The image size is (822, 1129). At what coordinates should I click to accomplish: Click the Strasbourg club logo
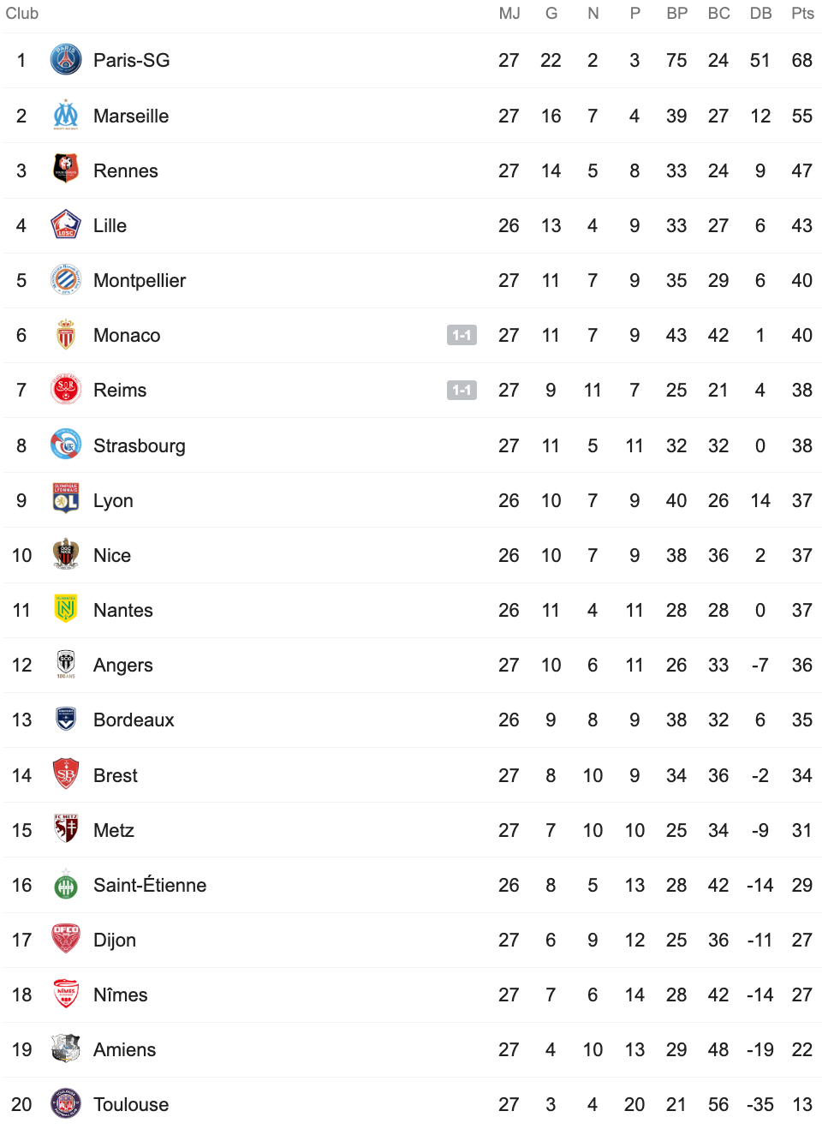(x=66, y=445)
